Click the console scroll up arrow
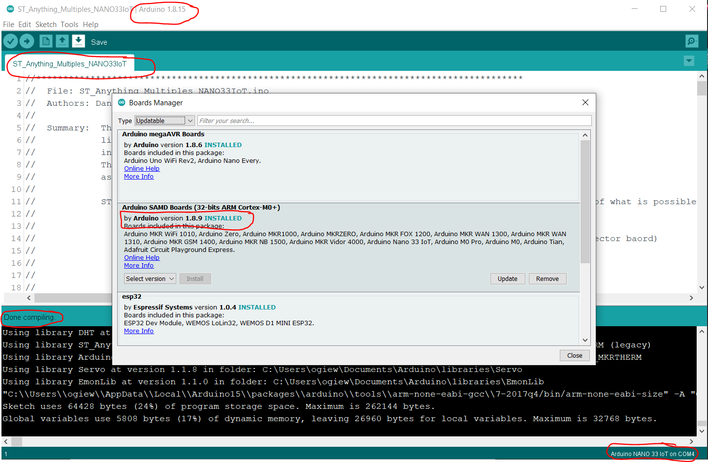 [702, 332]
